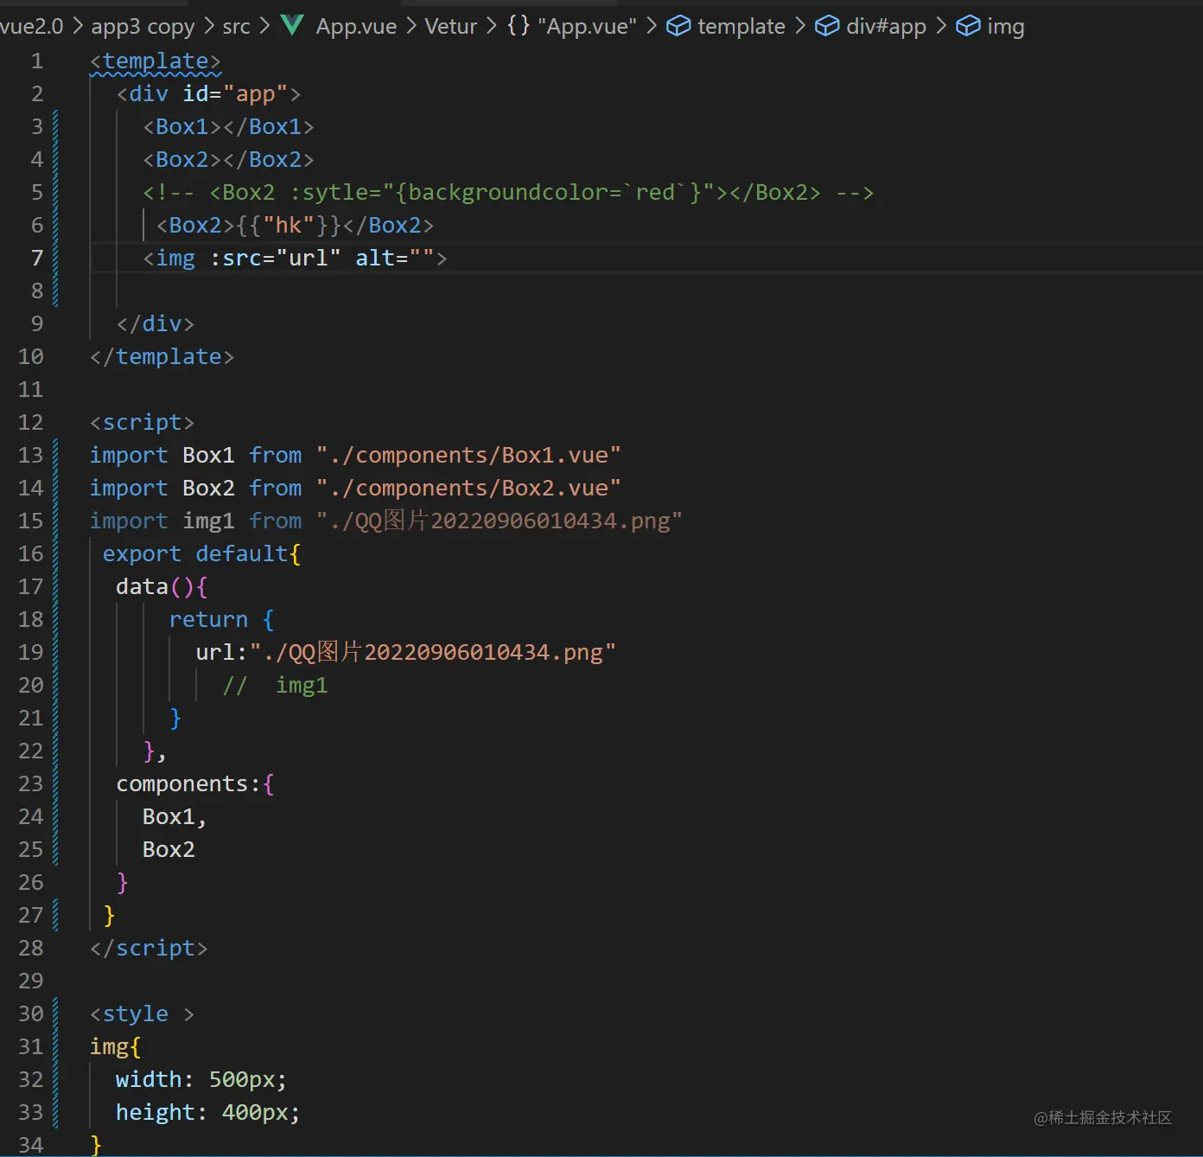Click the cube icon beside breadcrumb img
Image resolution: width=1203 pixels, height=1157 pixels.
point(968,26)
